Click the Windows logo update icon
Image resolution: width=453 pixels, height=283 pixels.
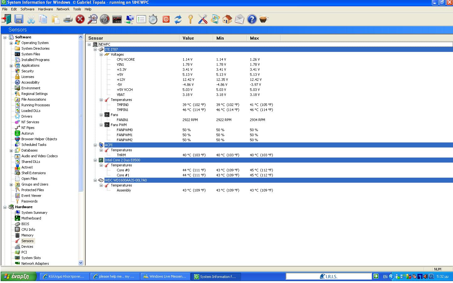pyautogui.click(x=215, y=19)
